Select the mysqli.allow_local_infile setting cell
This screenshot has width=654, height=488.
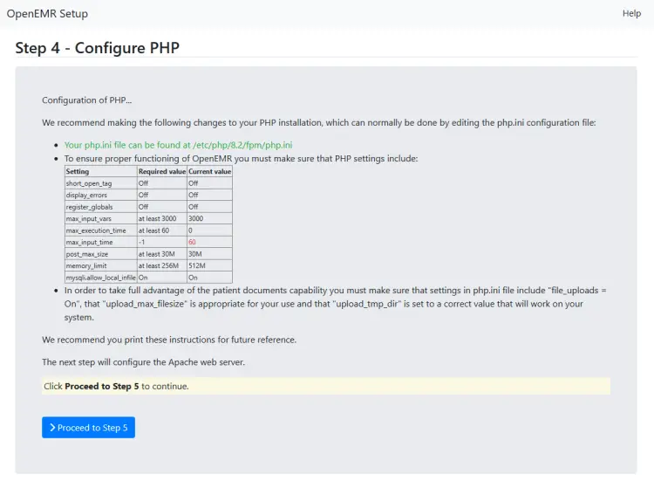click(100, 277)
